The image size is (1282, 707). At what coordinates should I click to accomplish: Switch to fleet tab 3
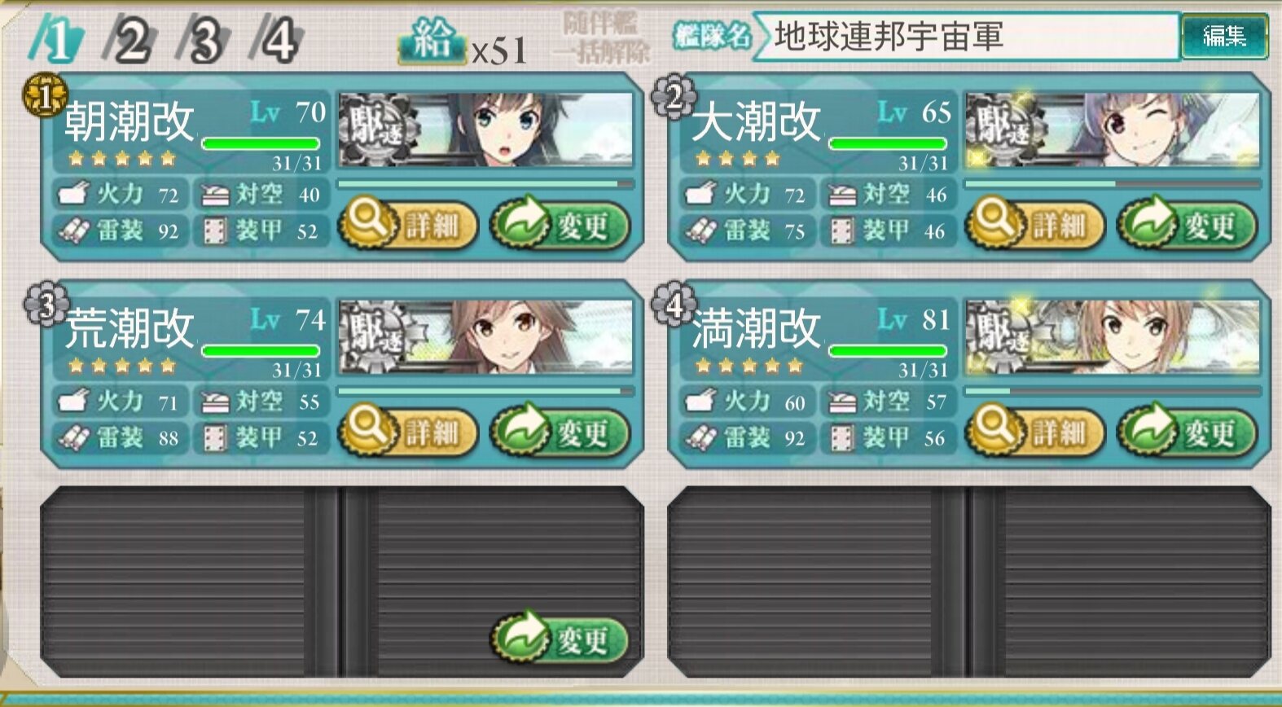[204, 40]
